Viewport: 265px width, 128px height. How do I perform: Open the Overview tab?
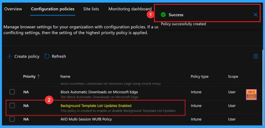point(13,9)
